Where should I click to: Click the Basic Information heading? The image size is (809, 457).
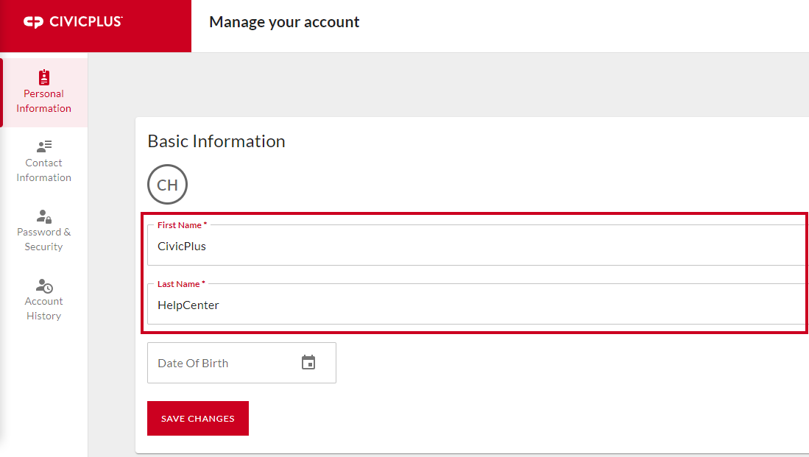tap(216, 141)
